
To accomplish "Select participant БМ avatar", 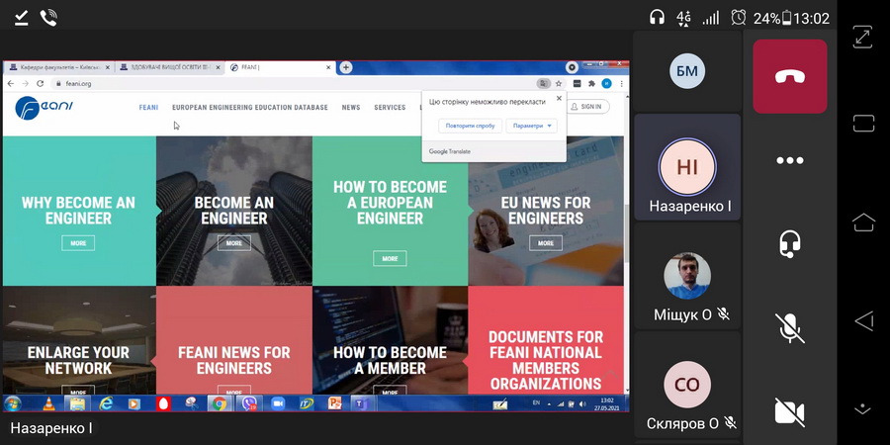I will 686,70.
